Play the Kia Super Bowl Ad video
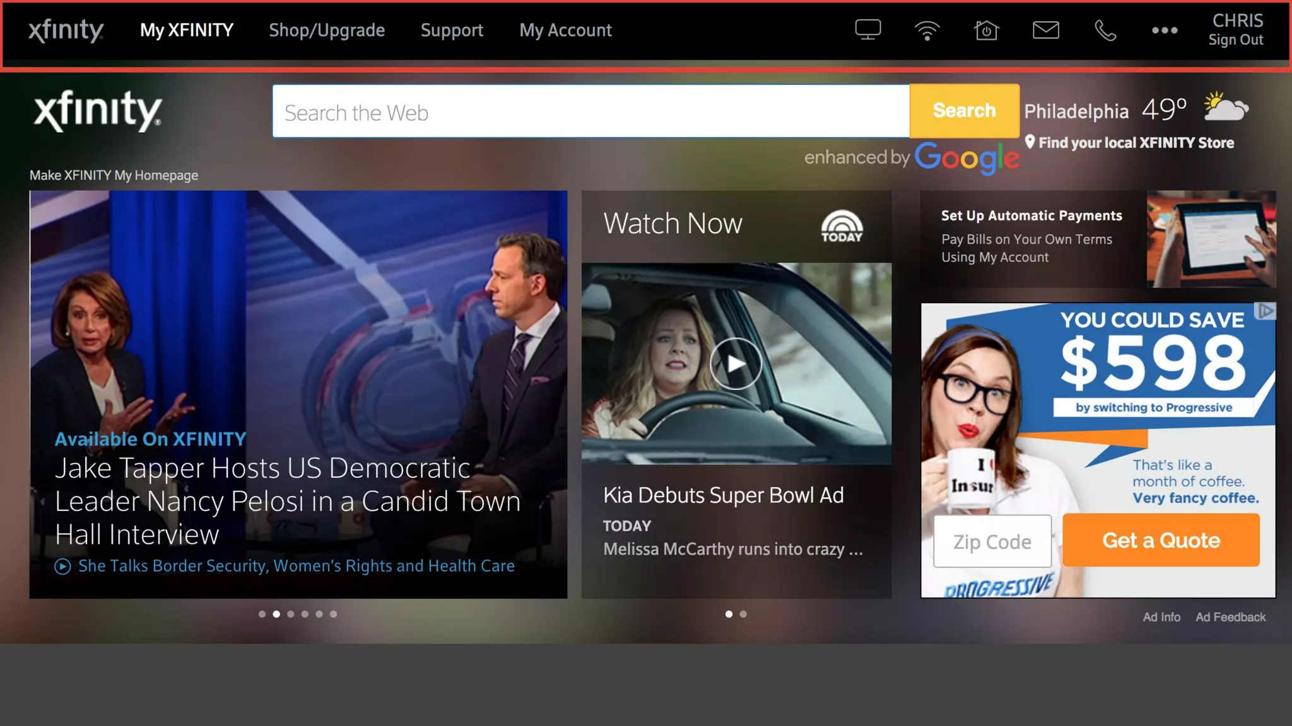This screenshot has height=726, width=1292. click(736, 364)
